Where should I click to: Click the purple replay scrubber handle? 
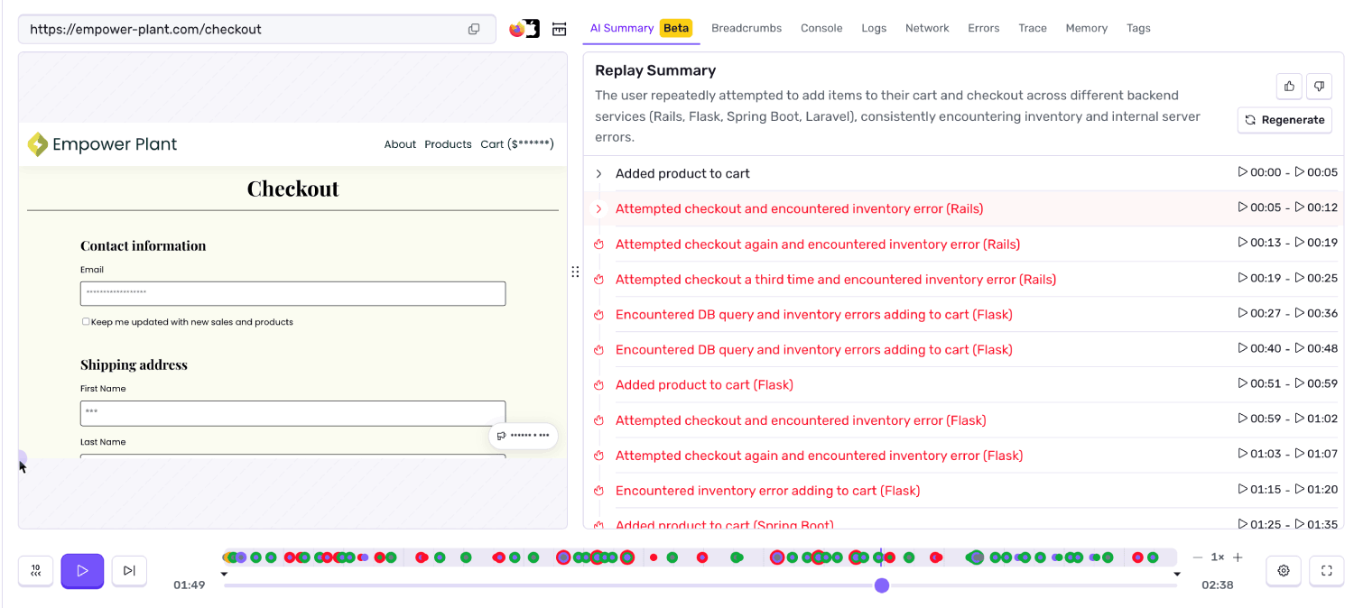coord(881,585)
